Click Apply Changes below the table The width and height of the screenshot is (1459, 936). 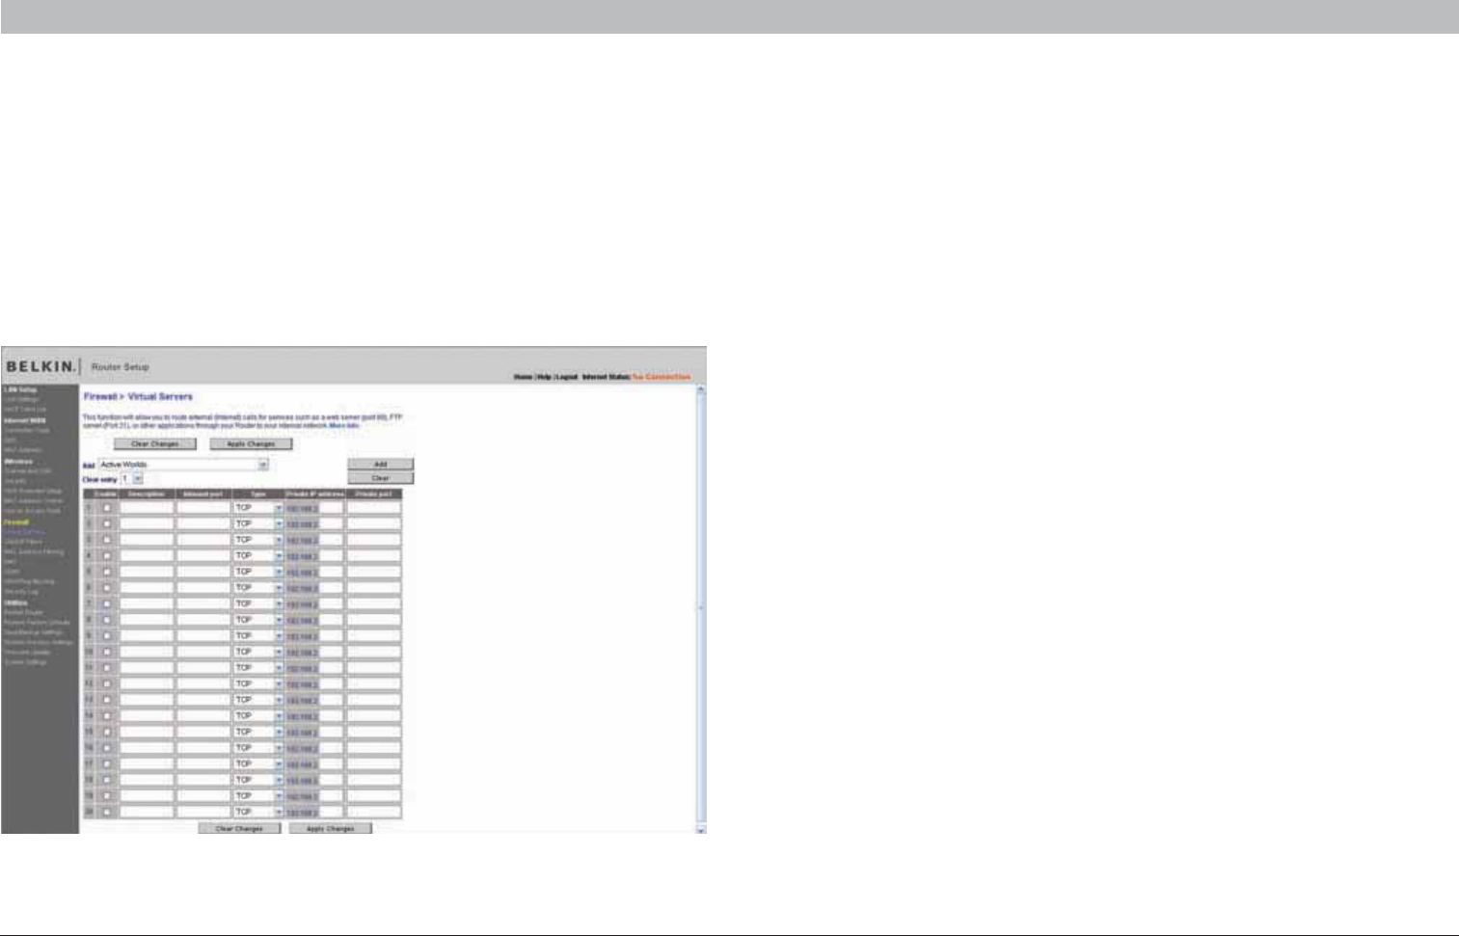[331, 829]
